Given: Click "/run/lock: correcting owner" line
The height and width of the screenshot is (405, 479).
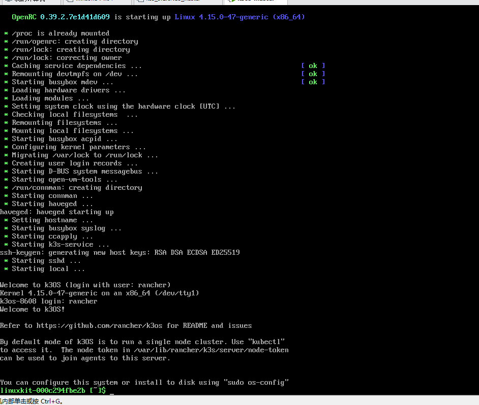Looking at the screenshot, I should point(63,58).
